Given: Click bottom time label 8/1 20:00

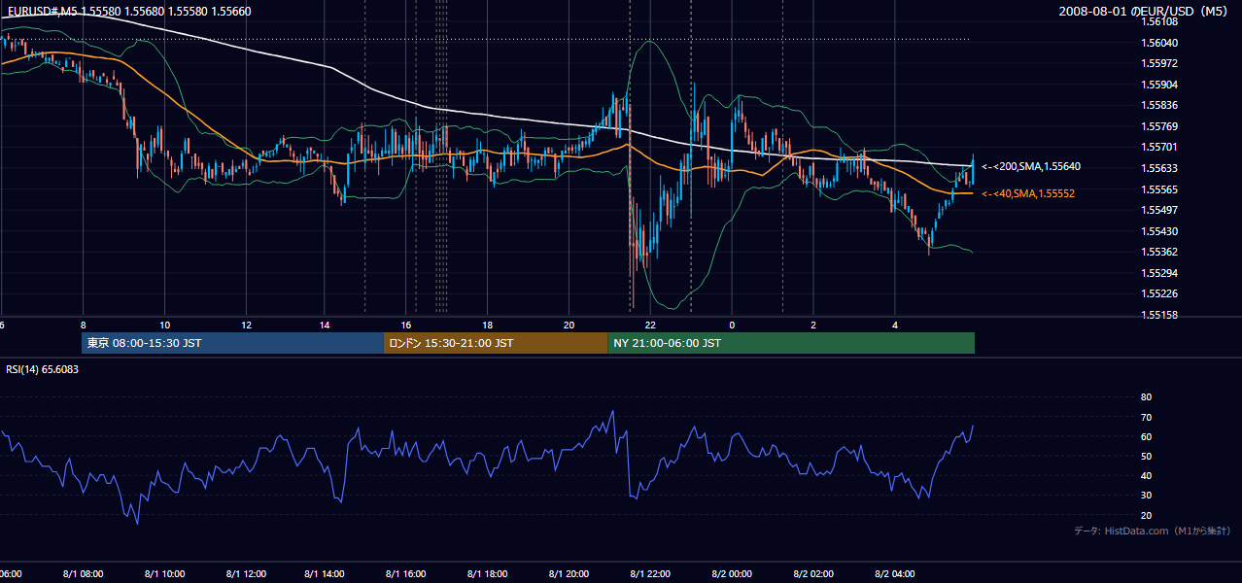Looking at the screenshot, I should click(569, 573).
